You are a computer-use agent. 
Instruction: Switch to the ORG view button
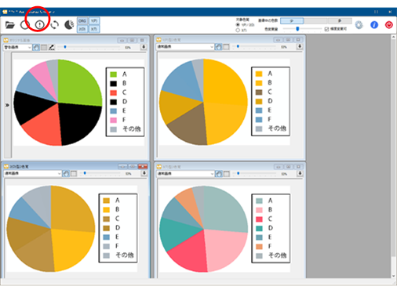(x=82, y=21)
